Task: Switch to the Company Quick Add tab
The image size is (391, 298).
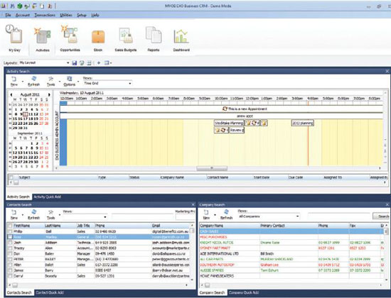Action: tap(244, 292)
